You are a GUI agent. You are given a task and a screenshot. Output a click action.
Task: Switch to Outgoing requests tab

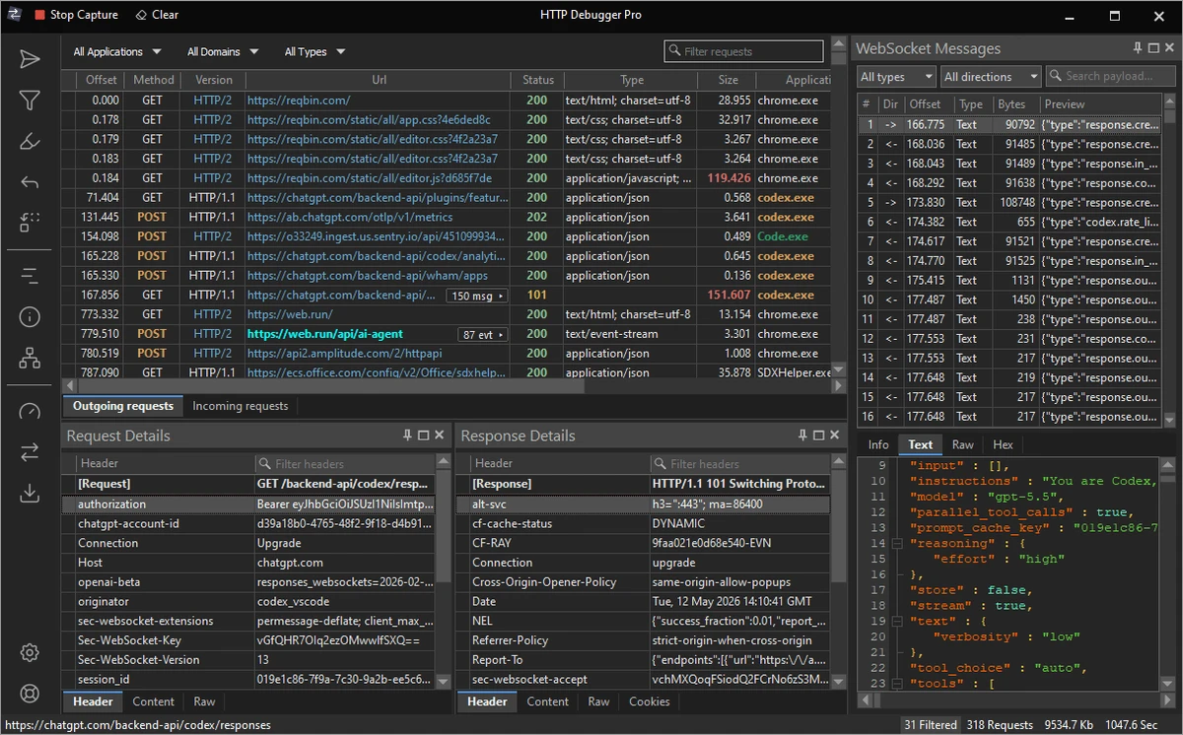(x=123, y=406)
